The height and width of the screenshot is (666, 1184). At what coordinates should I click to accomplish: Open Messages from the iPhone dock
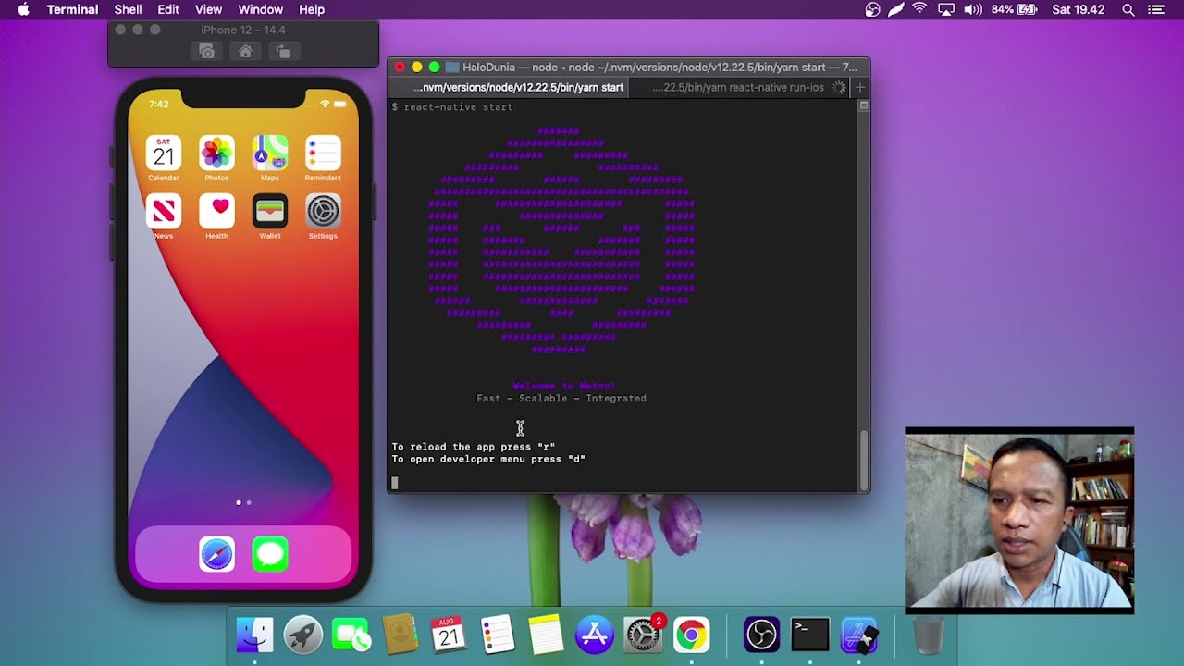[x=270, y=554]
